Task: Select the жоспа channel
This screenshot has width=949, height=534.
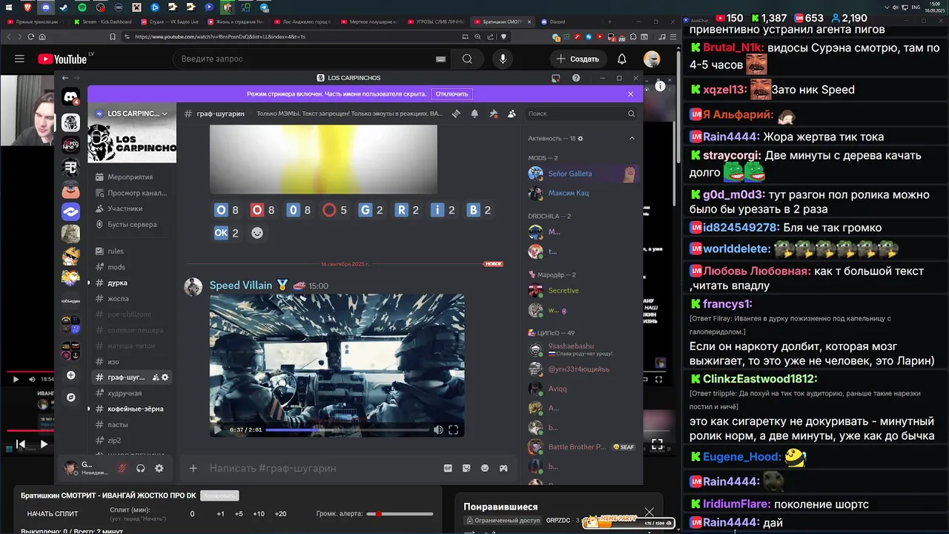Action: point(131,298)
